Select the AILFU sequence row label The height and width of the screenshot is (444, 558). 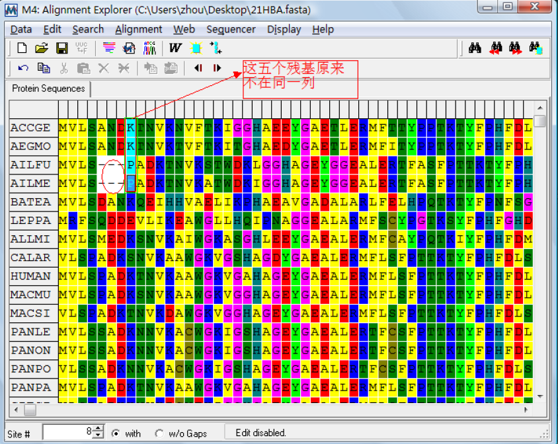click(34, 165)
